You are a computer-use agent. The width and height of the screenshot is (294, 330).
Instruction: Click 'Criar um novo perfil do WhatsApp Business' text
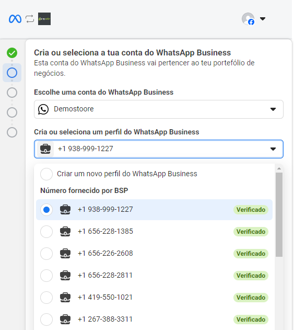coord(127,174)
